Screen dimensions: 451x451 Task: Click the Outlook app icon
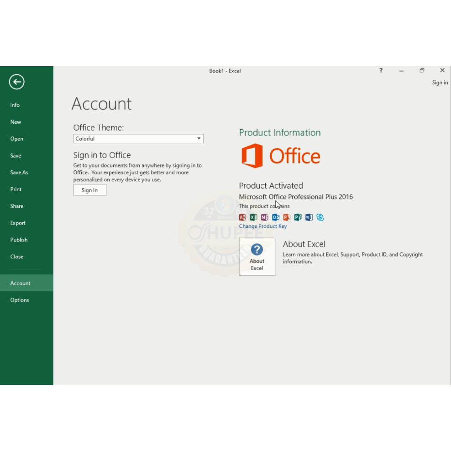click(276, 217)
